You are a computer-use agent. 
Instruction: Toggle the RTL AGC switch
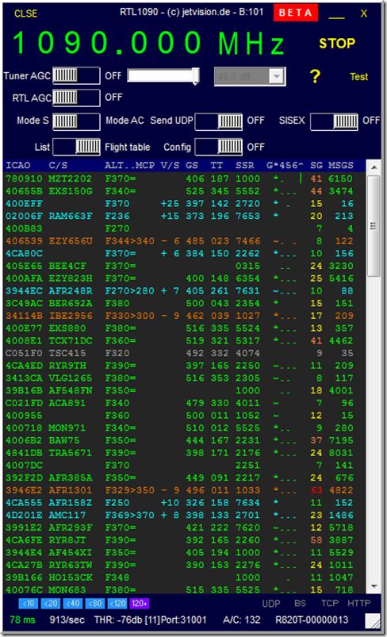[x=76, y=98]
